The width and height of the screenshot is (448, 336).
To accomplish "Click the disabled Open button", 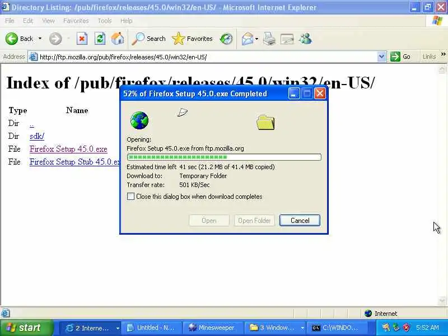I will [x=209, y=220].
